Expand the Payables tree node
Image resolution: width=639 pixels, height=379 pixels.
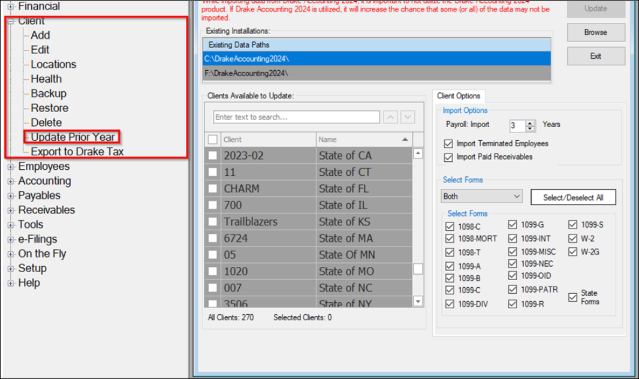11,196
